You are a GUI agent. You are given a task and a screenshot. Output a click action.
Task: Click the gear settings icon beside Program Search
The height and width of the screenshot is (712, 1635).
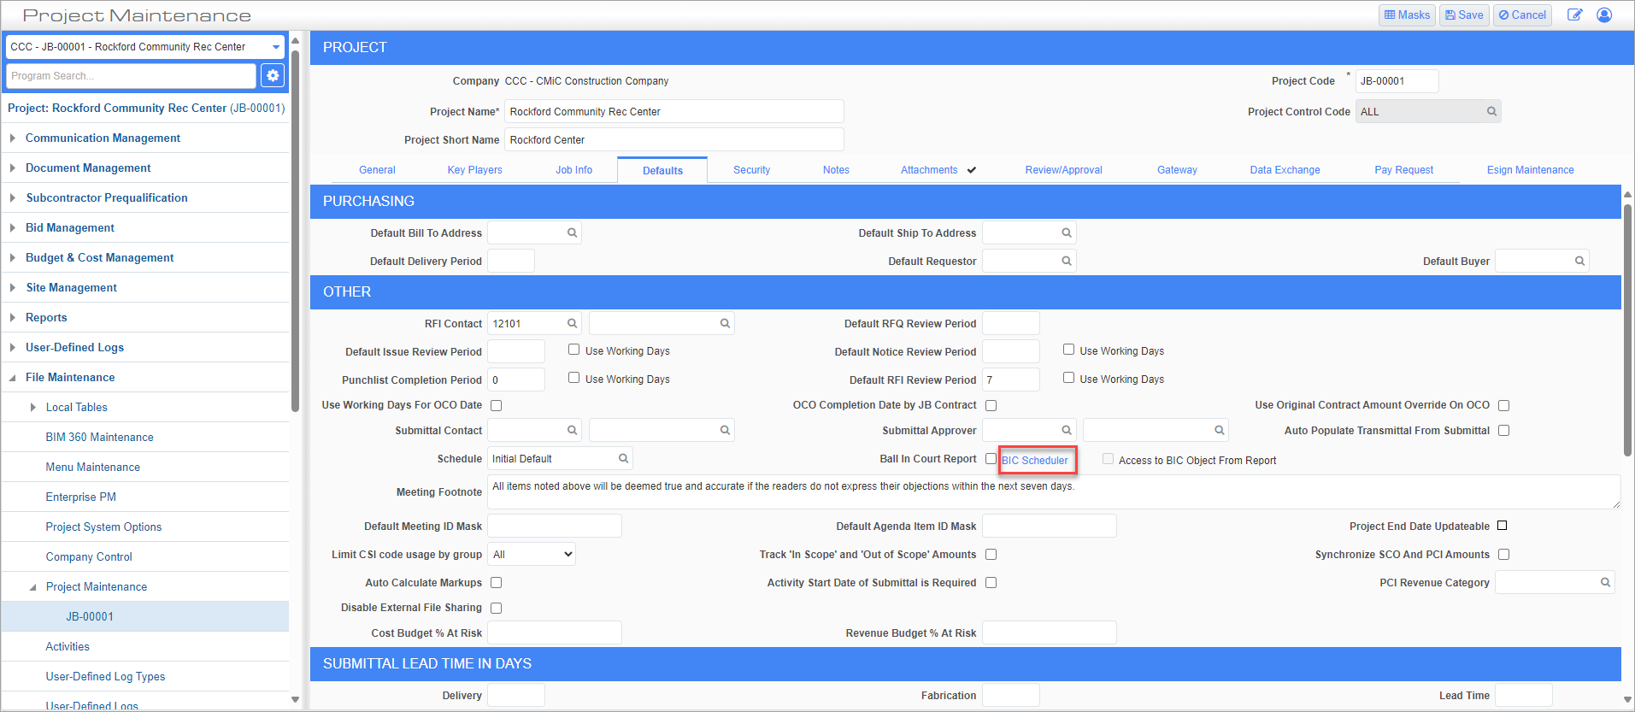[273, 76]
